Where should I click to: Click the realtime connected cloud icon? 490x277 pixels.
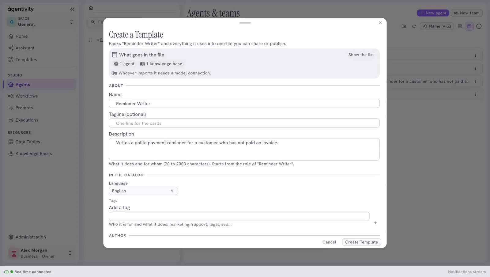coord(6,272)
